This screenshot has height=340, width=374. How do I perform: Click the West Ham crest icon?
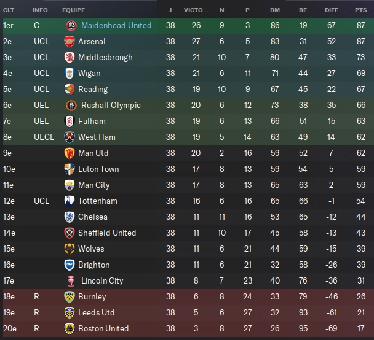pos(70,137)
